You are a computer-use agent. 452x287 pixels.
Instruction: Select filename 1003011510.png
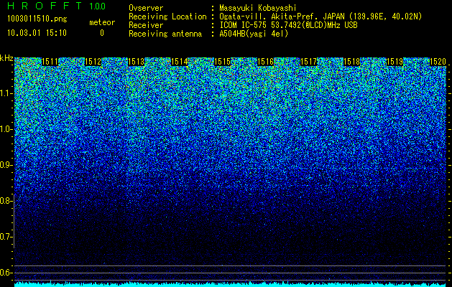point(37,19)
